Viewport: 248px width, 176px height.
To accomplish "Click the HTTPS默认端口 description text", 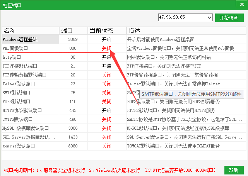I will coord(171,110).
